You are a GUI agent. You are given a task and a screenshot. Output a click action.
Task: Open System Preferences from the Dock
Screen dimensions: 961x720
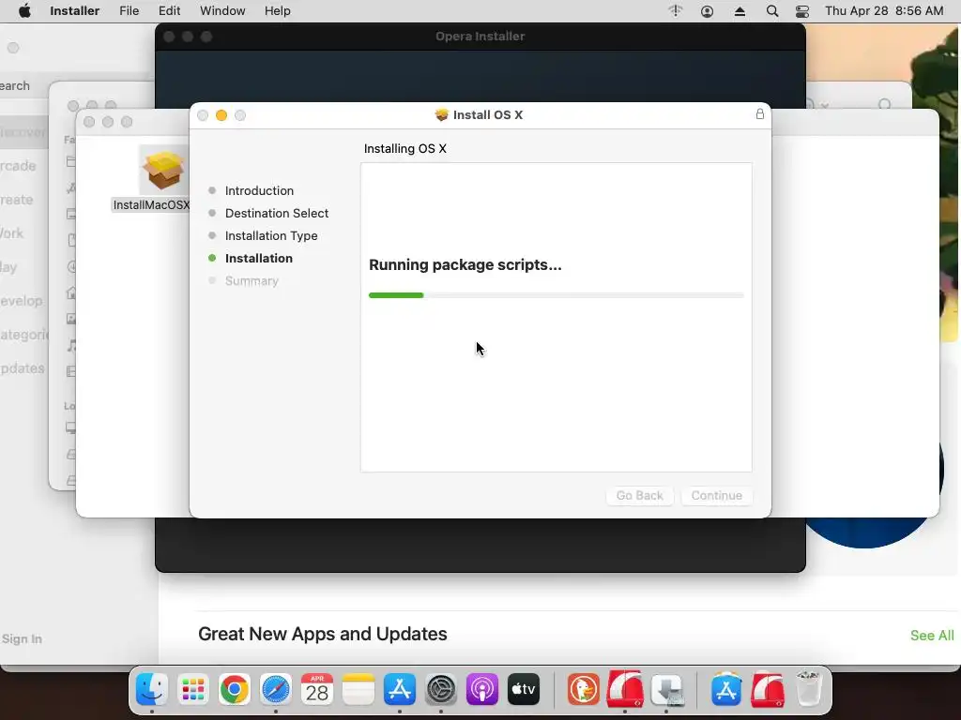(x=441, y=689)
